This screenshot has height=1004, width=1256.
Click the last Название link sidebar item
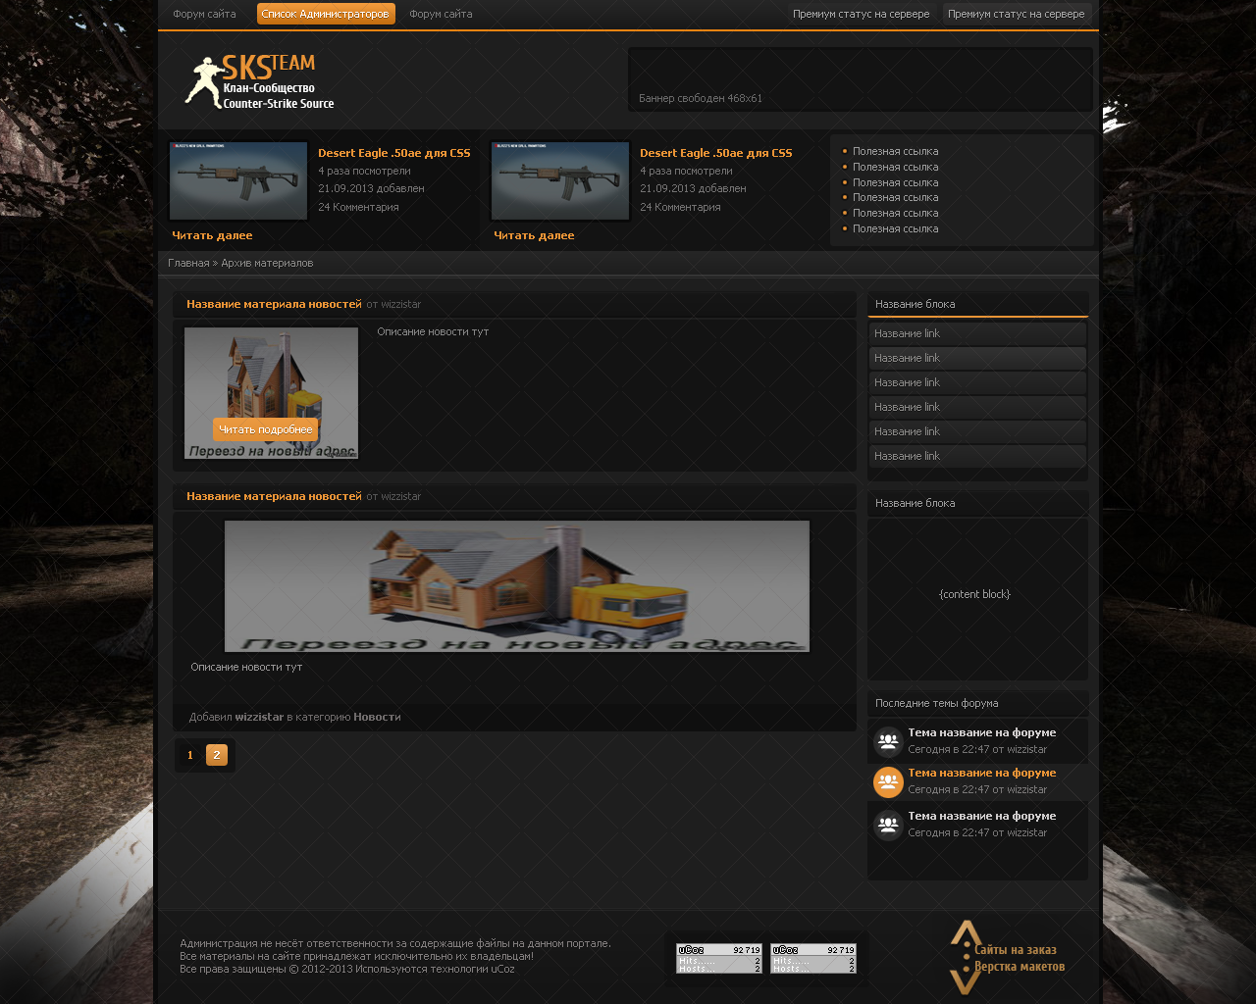click(977, 456)
